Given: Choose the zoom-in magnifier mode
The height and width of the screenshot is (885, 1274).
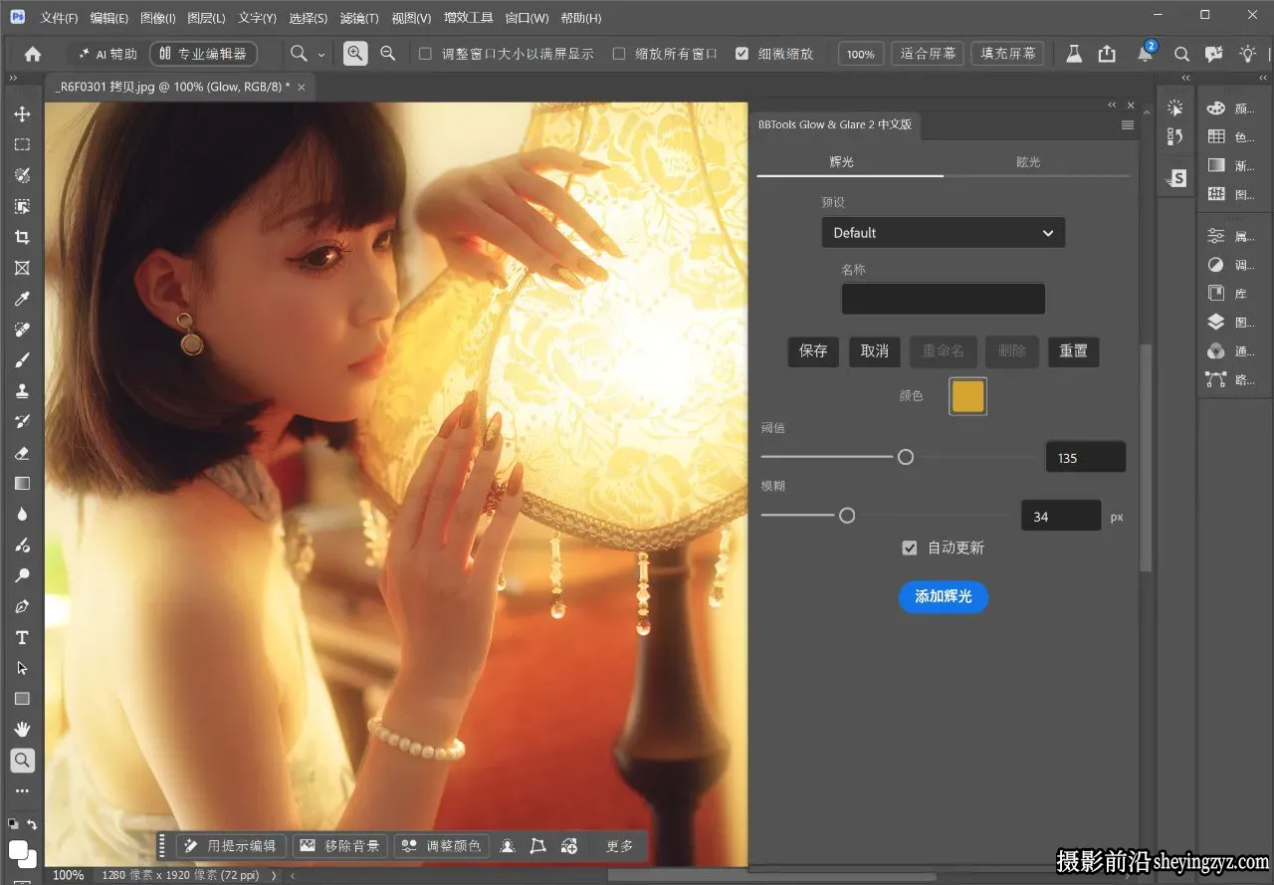Looking at the screenshot, I should (355, 54).
